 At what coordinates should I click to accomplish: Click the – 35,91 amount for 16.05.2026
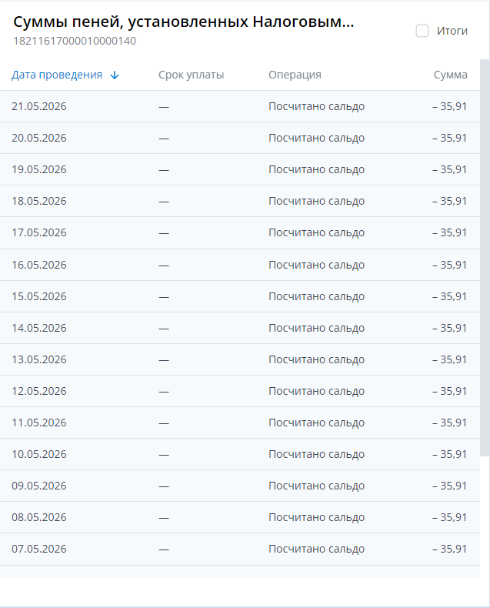[x=450, y=265]
